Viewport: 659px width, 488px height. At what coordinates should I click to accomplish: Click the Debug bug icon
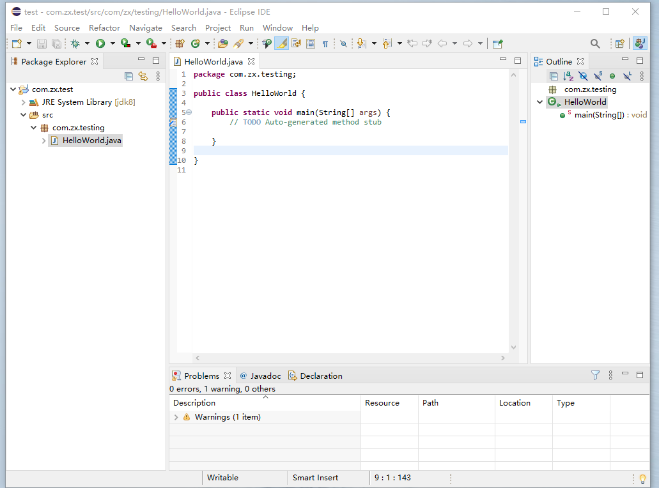(75, 43)
